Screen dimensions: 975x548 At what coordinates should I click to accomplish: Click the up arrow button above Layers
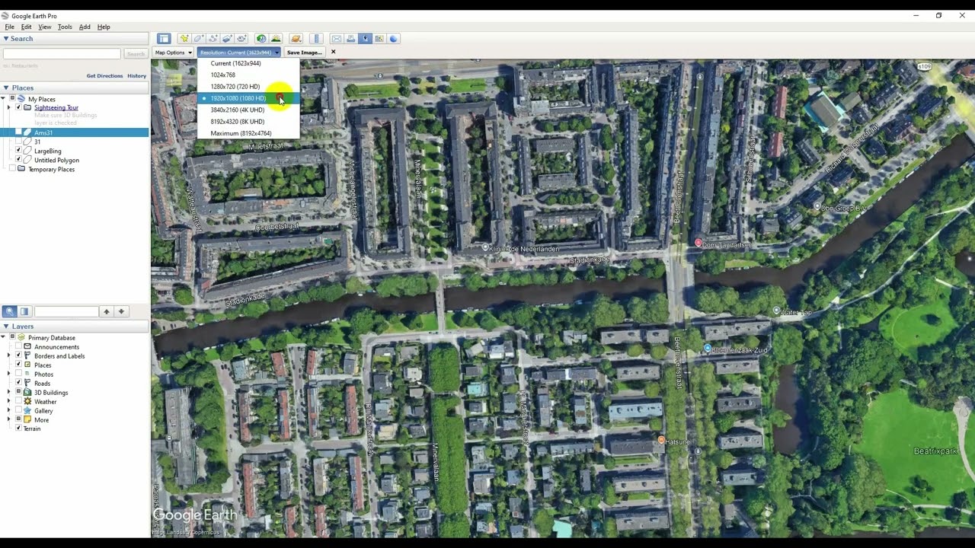pyautogui.click(x=107, y=311)
